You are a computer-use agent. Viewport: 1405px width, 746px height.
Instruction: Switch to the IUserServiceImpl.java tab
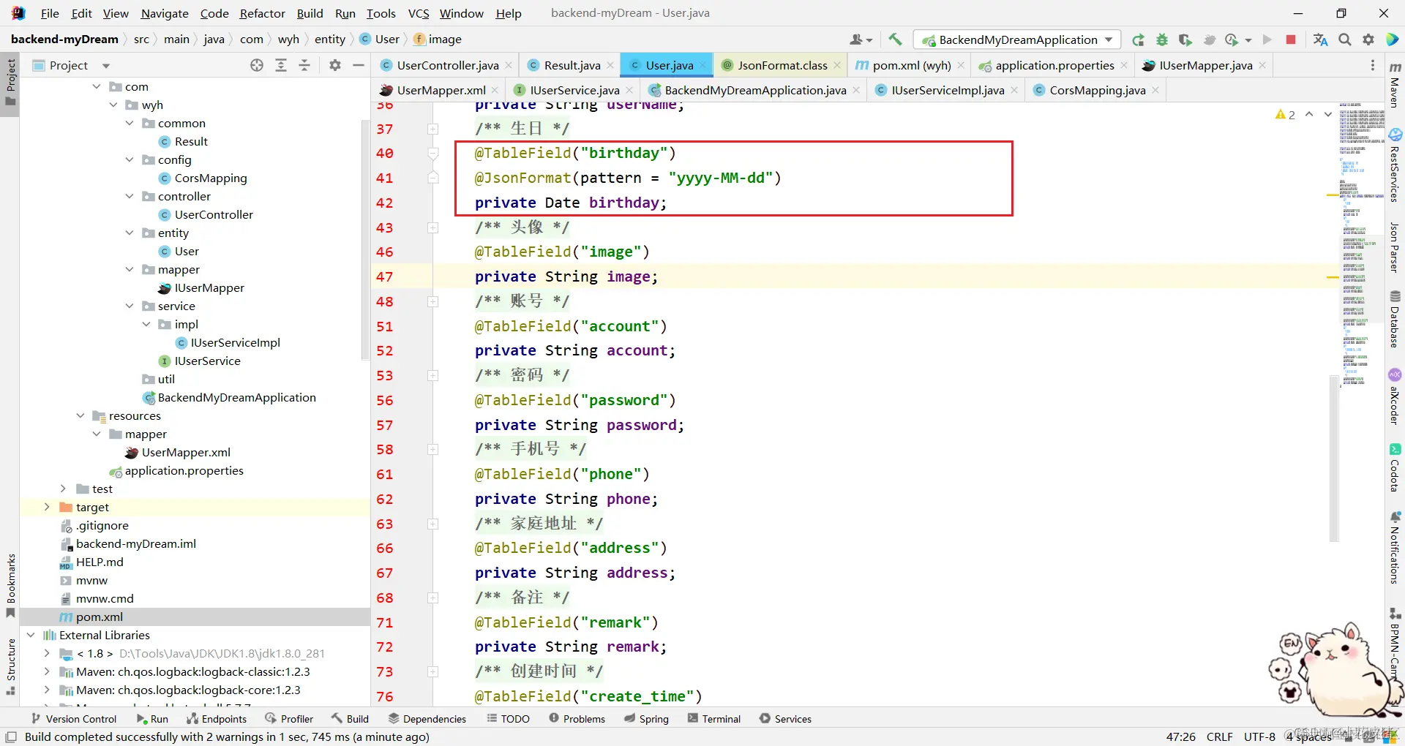[x=946, y=90]
